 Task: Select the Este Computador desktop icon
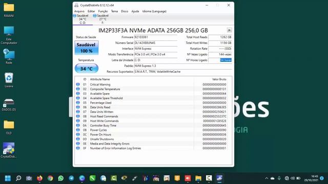coord(9,35)
